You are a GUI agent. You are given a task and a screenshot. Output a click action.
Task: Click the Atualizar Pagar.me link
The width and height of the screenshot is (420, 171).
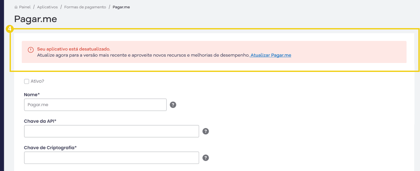[x=271, y=55]
